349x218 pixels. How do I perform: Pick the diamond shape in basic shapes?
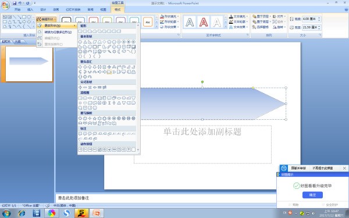pyautogui.click(x=104, y=42)
